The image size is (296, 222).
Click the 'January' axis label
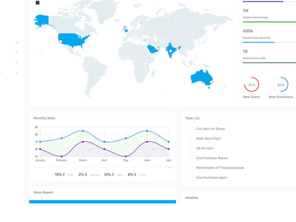coord(40,160)
